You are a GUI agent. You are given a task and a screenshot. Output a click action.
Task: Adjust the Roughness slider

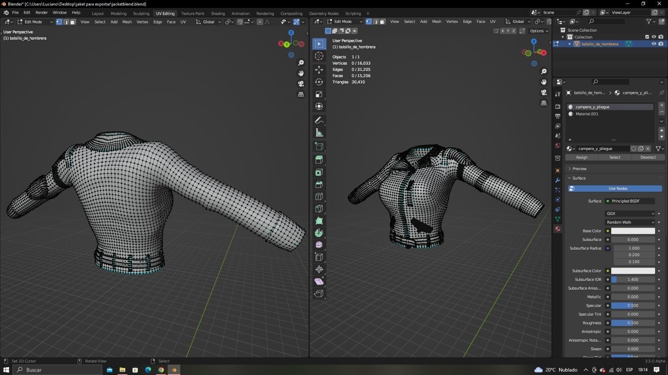pyautogui.click(x=633, y=323)
